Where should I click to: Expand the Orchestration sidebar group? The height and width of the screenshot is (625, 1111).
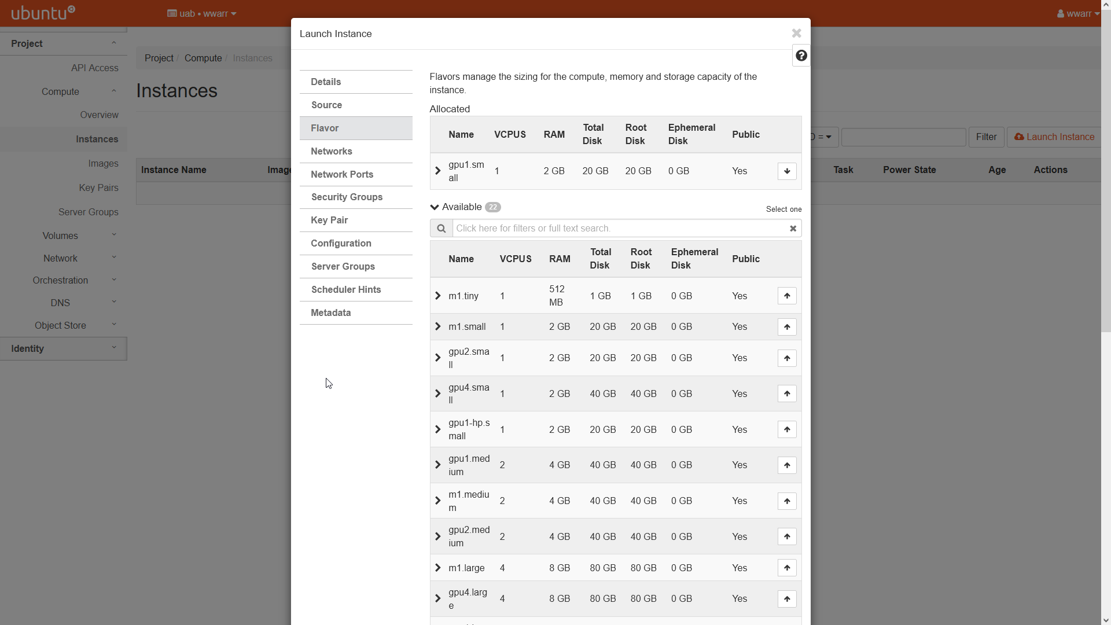pos(64,280)
